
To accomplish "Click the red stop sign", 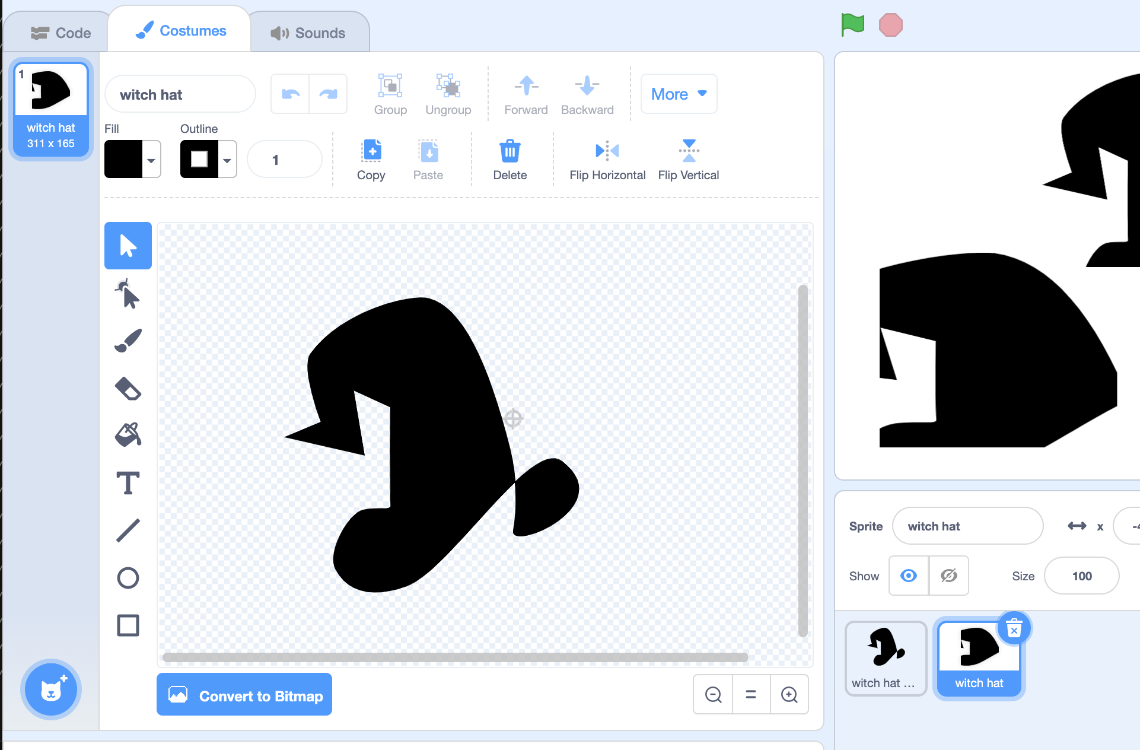I will (891, 26).
